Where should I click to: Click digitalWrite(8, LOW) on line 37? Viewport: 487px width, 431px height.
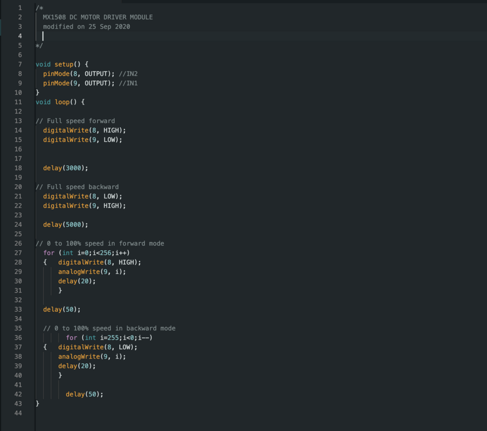click(97, 347)
